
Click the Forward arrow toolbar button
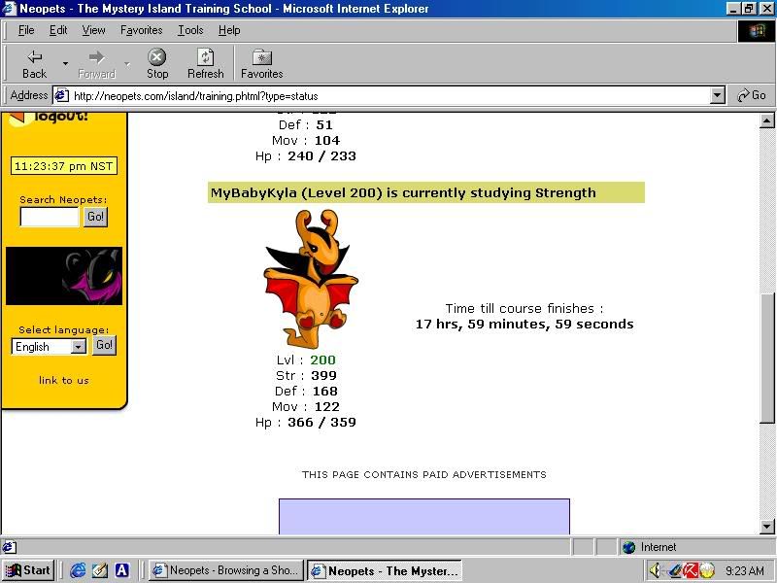pyautogui.click(x=96, y=64)
